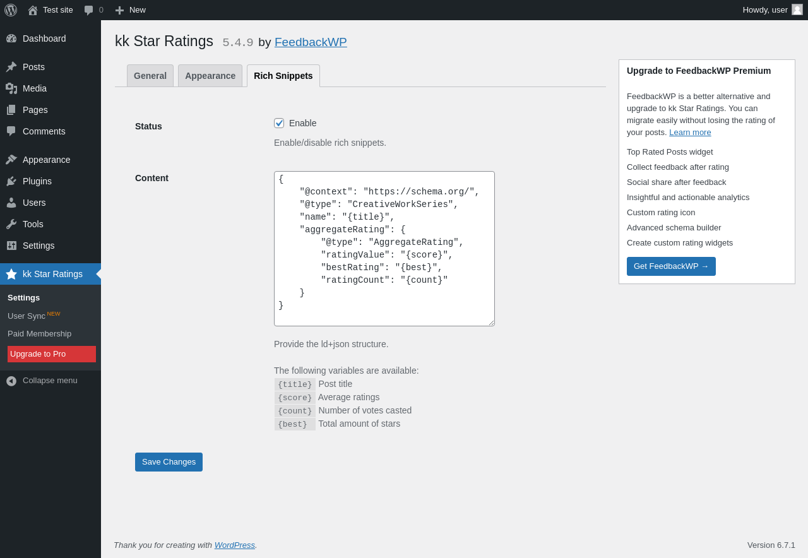The image size is (808, 558).
Task: Click the Posts pushpin icon
Action: point(11,67)
